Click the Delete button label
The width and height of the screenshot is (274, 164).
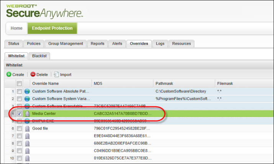42,75
